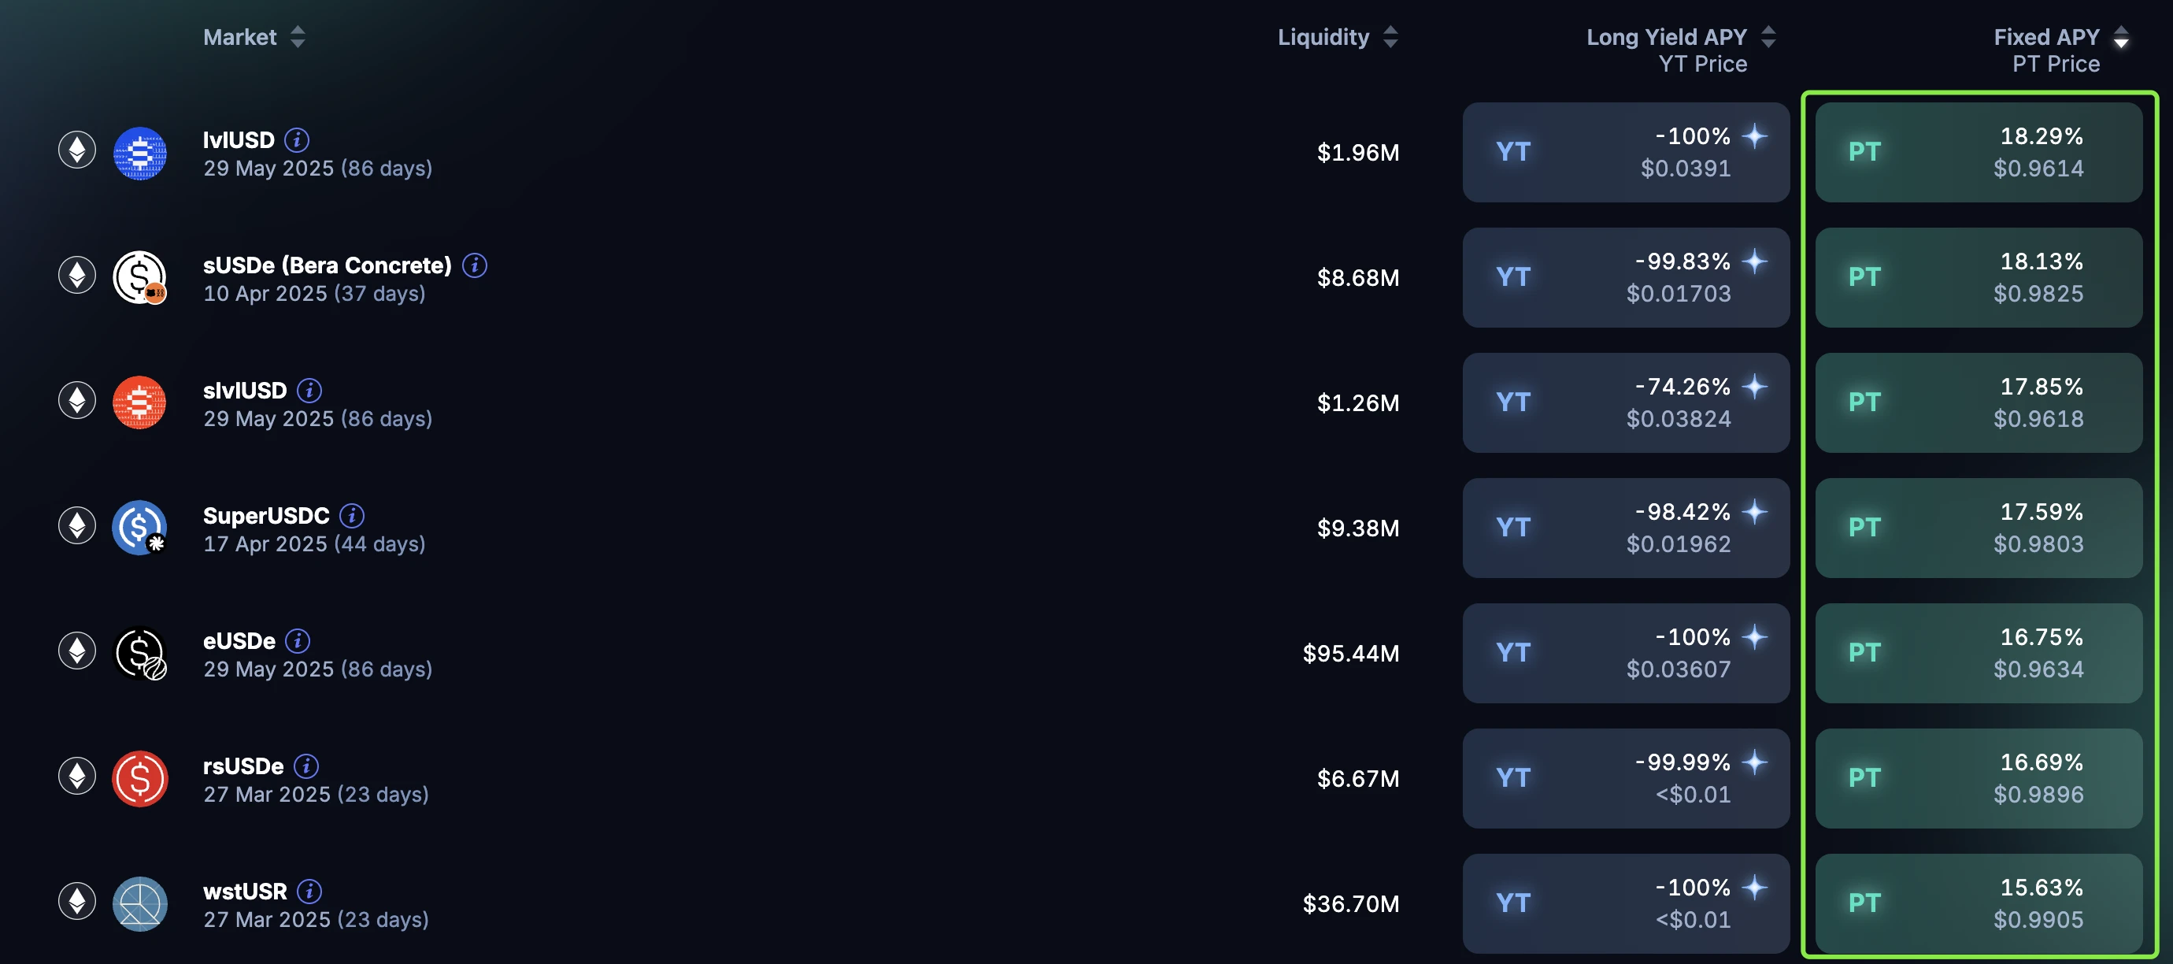
Task: Sort by Long Yield APY
Action: 1768,37
